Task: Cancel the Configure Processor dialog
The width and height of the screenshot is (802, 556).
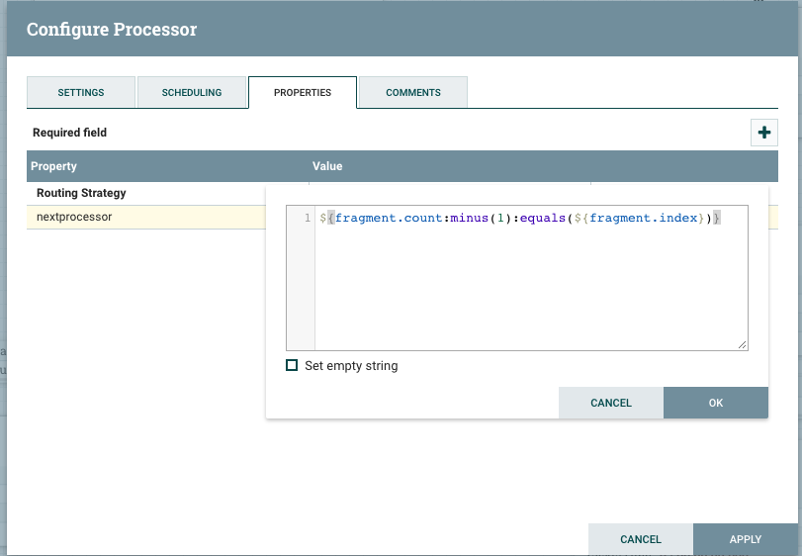Action: pyautogui.click(x=641, y=539)
